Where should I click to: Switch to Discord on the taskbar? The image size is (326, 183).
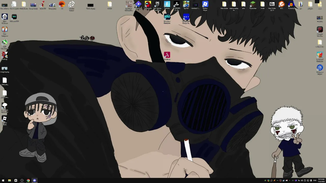(34, 180)
